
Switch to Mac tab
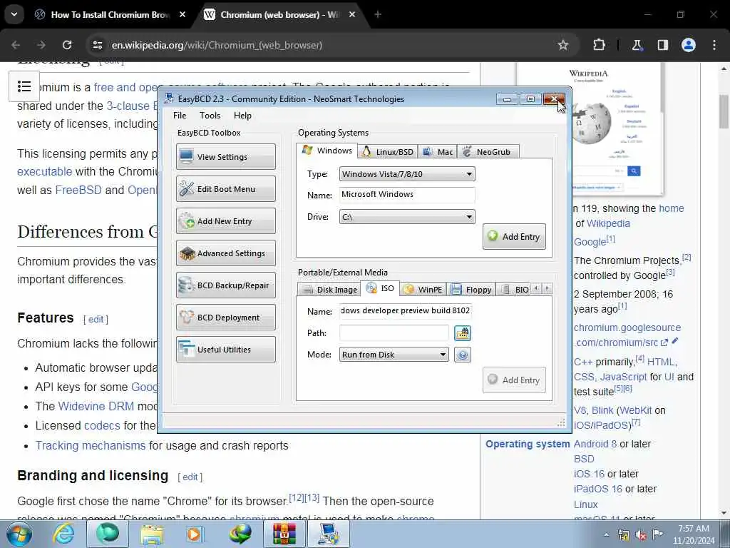click(438, 152)
